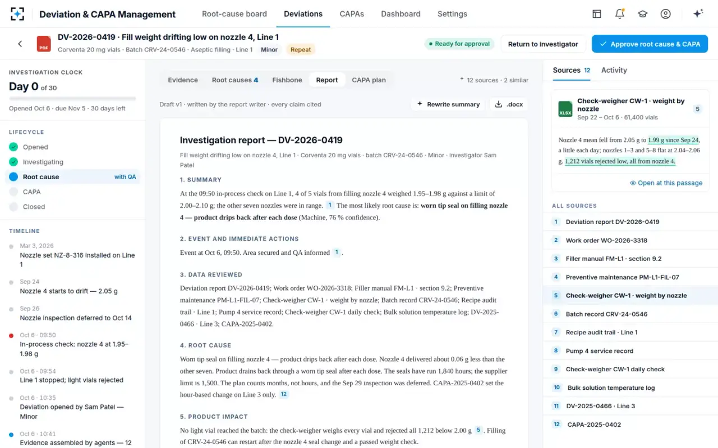Open notifications via the bell icon

[x=620, y=14]
